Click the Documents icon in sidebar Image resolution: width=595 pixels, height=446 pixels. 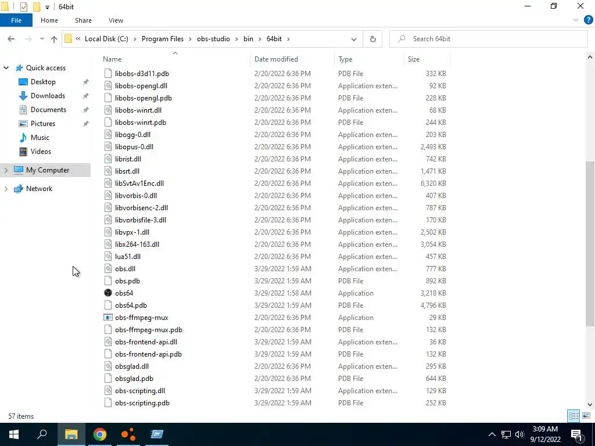(23, 110)
